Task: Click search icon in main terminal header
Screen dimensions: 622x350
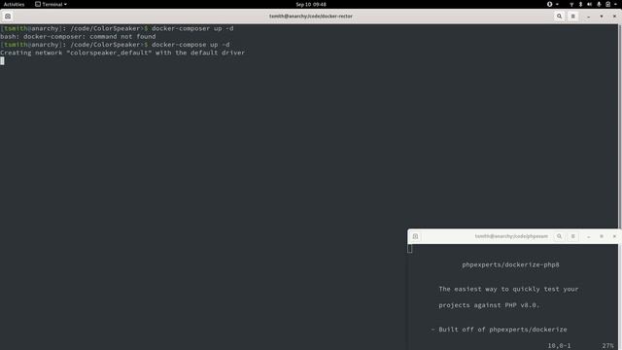Action: 560,17
